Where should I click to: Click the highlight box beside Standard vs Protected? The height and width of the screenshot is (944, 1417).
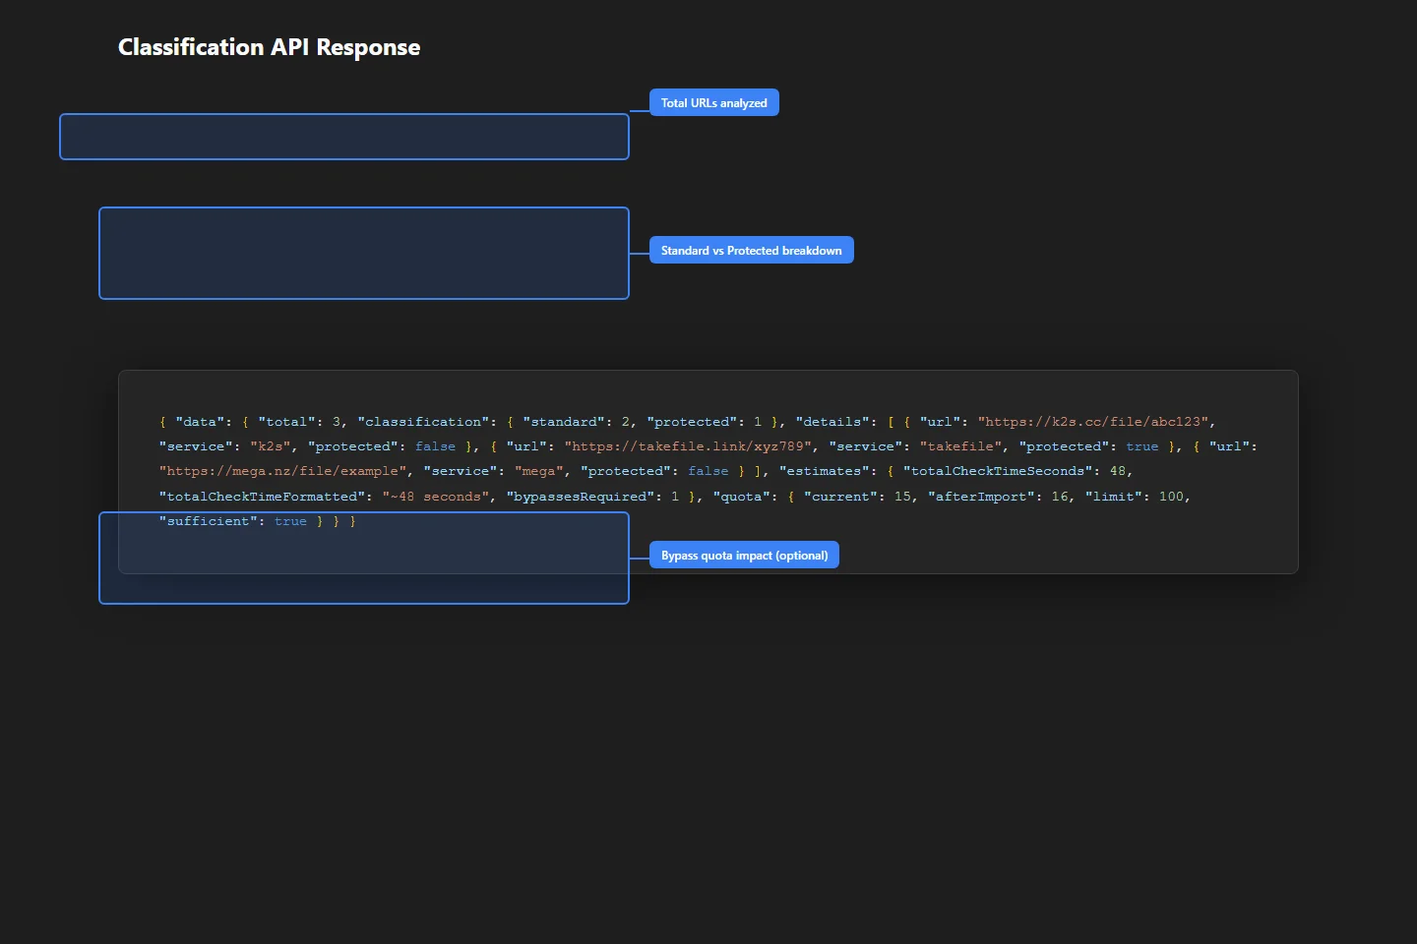click(363, 253)
